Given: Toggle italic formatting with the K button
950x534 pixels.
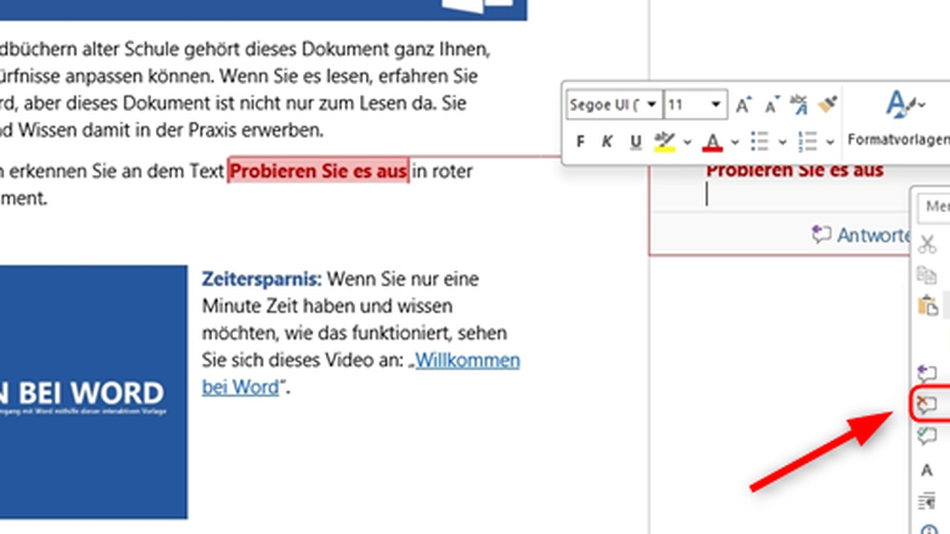Looking at the screenshot, I should 607,141.
